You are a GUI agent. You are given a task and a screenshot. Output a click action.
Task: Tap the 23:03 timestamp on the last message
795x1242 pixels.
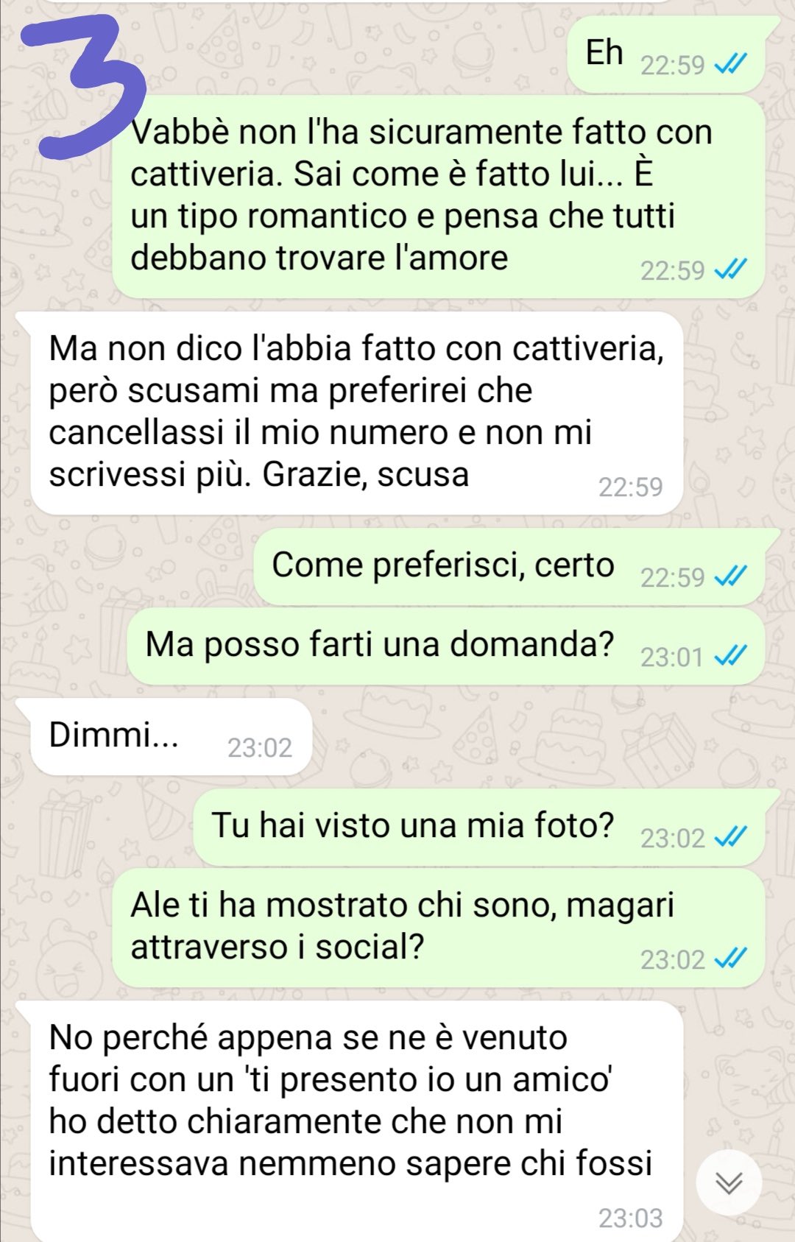pyautogui.click(x=631, y=1218)
